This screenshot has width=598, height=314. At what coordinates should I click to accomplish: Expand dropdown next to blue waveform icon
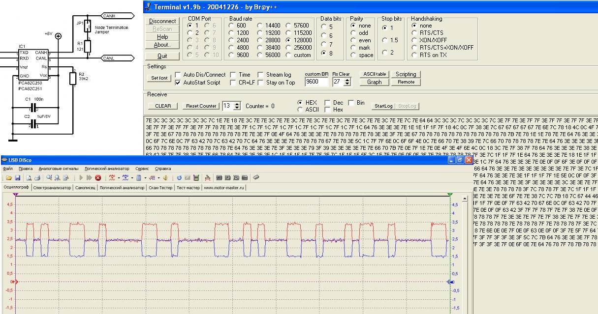click(132, 177)
